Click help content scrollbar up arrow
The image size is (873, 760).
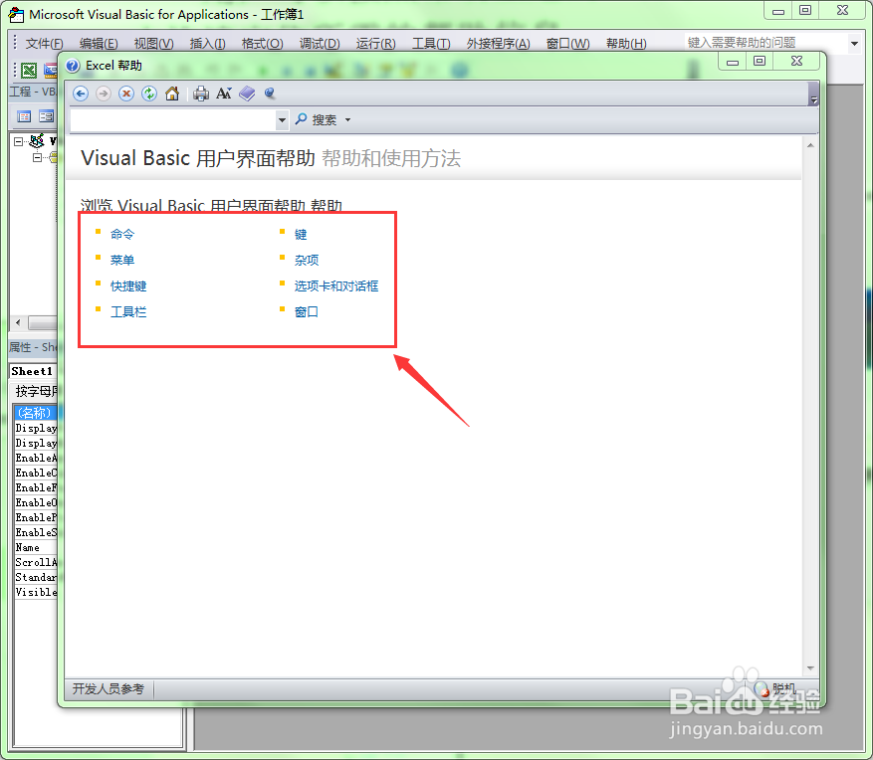pyautogui.click(x=810, y=145)
